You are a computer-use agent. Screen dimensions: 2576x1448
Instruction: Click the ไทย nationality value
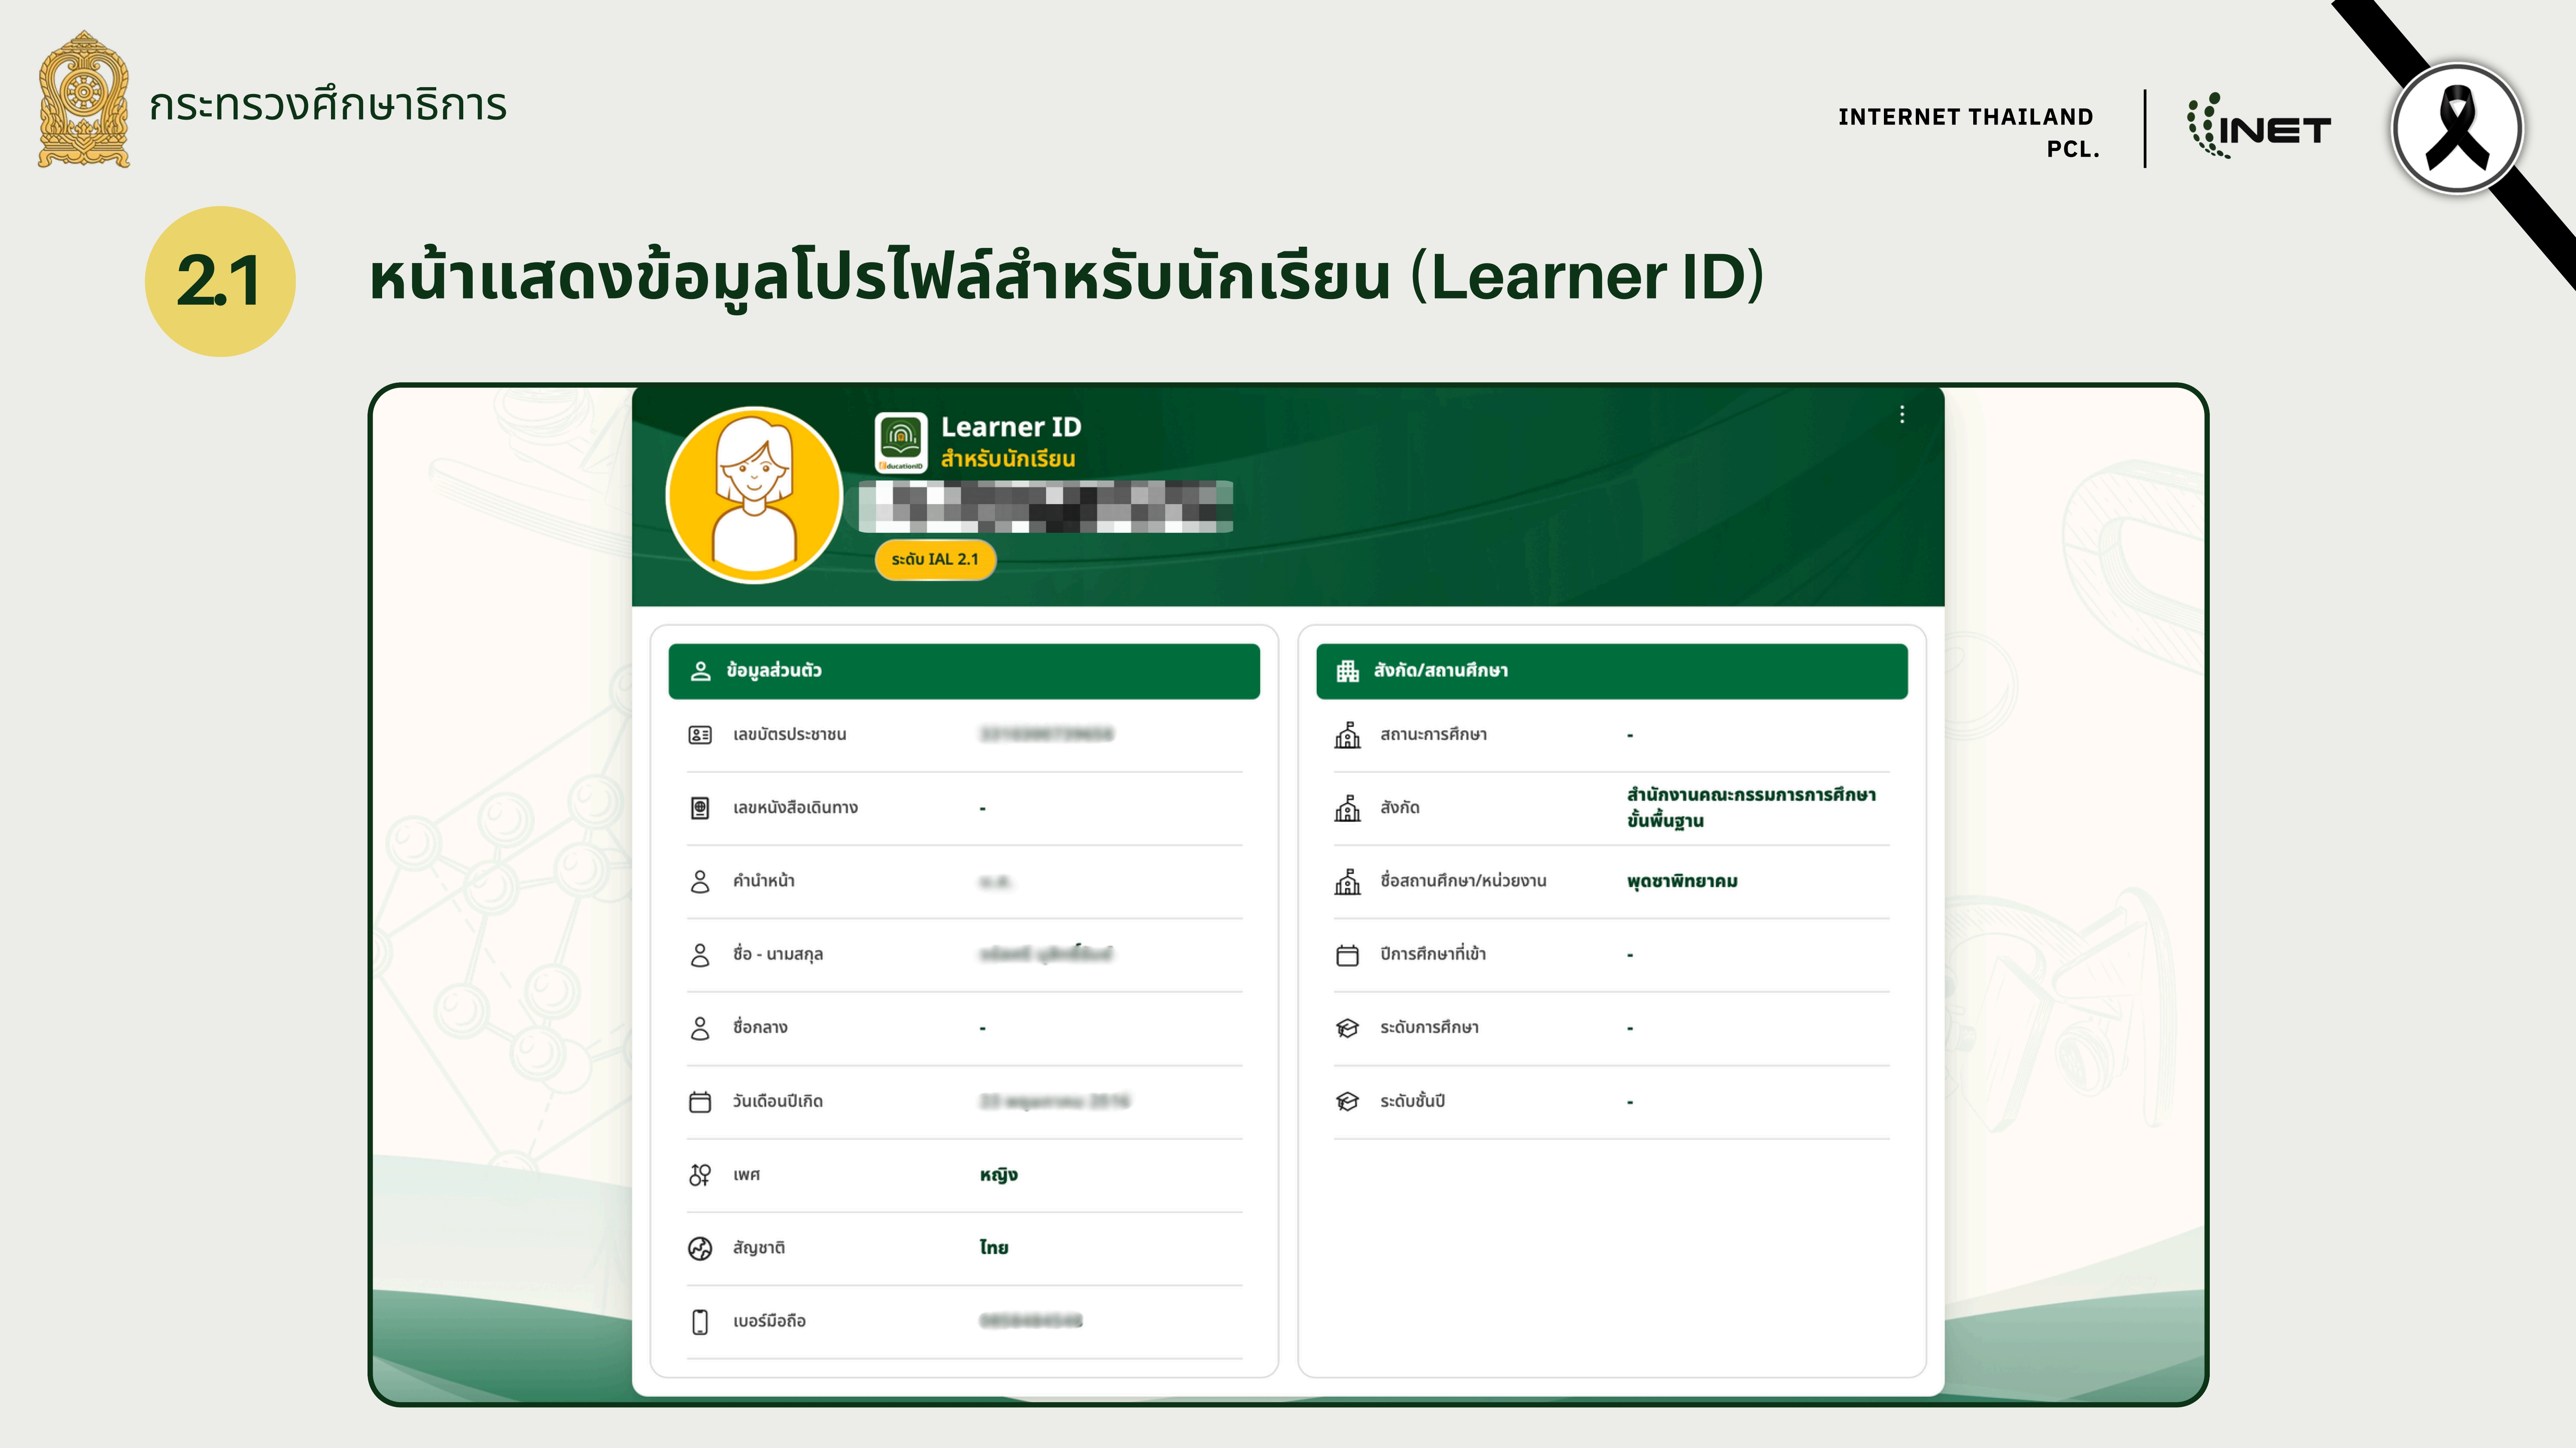coord(993,1248)
